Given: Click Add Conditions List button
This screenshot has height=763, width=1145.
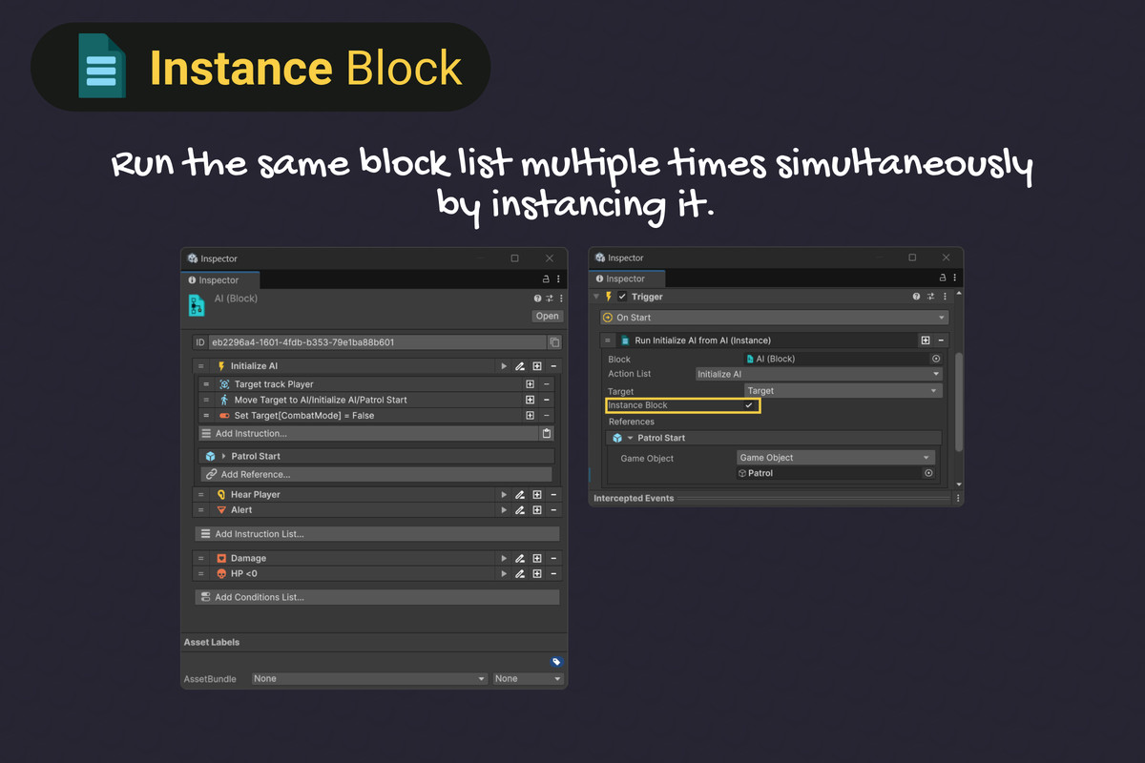Looking at the screenshot, I should point(377,597).
